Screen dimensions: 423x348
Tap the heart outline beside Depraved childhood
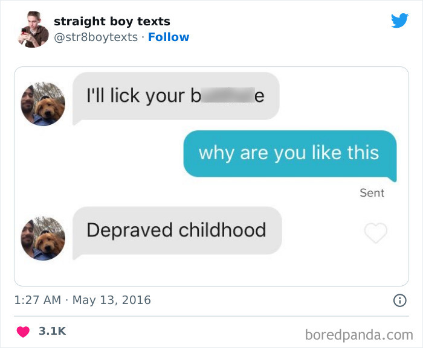375,233
